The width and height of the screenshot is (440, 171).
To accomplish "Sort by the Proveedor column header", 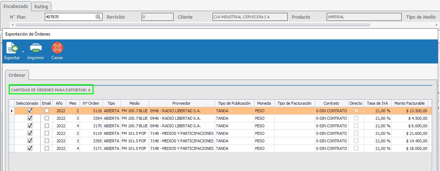I will [181, 103].
